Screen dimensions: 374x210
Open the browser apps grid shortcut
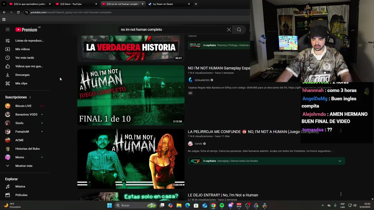coord(4,20)
